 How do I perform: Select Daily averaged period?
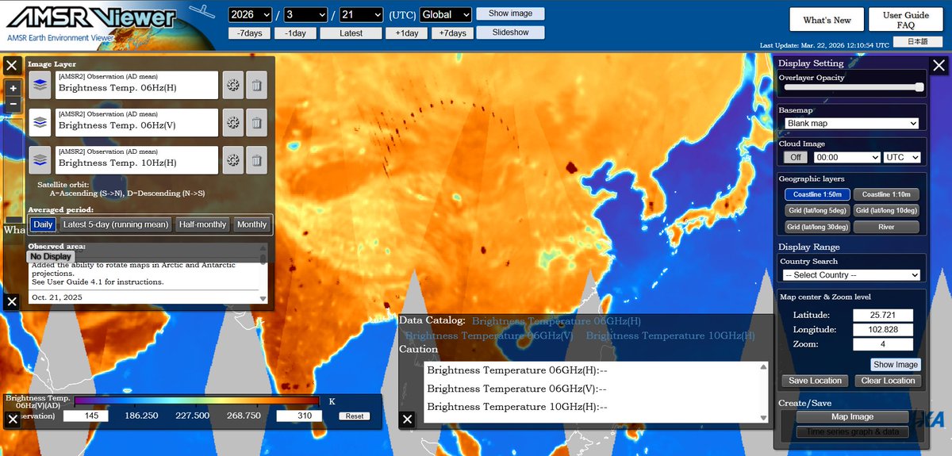pos(43,224)
